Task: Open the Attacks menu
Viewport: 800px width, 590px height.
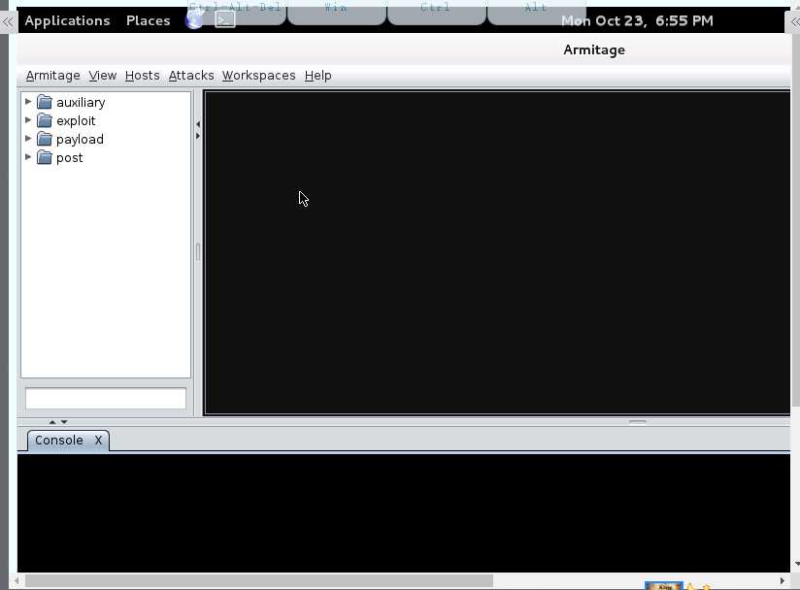Action: pos(191,76)
